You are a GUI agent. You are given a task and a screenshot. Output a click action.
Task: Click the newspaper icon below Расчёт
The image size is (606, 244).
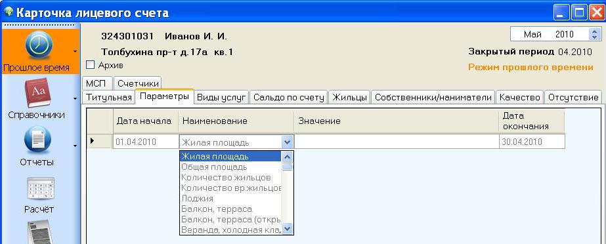pos(40,232)
